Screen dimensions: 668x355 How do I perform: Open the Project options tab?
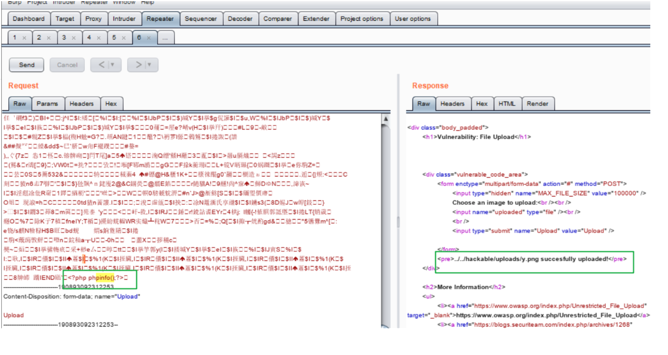(361, 19)
